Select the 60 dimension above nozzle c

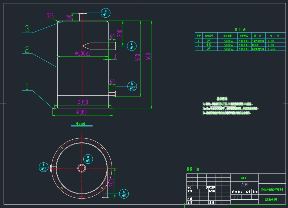112,37
